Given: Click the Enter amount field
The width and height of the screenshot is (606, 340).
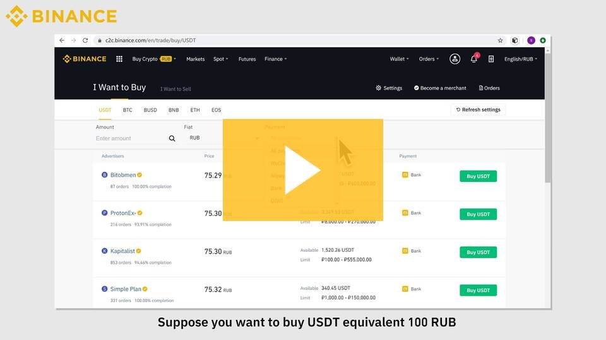Looking at the screenshot, I should coord(131,139).
